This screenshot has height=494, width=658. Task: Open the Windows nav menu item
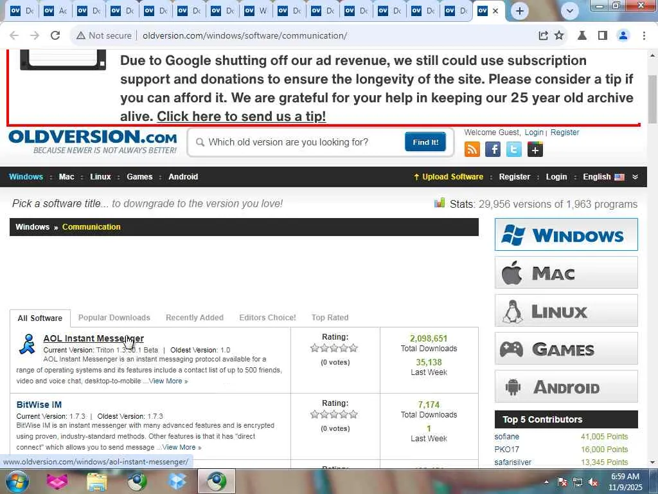coord(26,177)
